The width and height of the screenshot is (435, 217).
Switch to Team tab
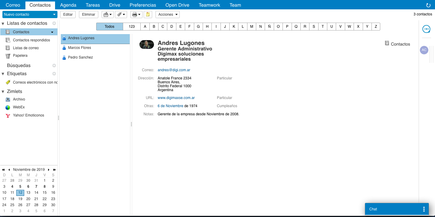(235, 5)
